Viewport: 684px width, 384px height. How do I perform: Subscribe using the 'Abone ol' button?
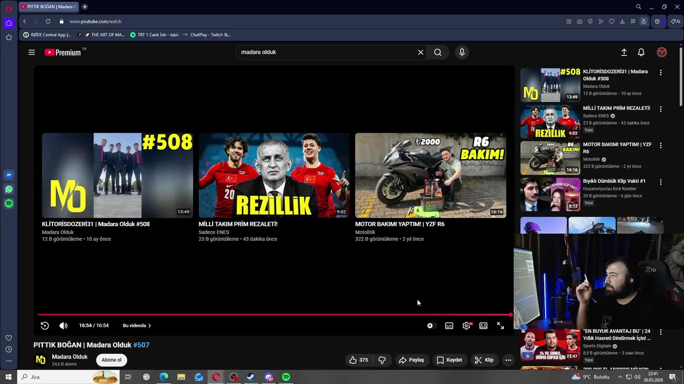point(112,360)
